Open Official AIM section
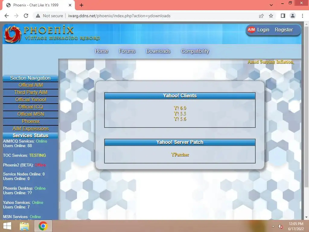309x232 pixels. tap(30, 85)
